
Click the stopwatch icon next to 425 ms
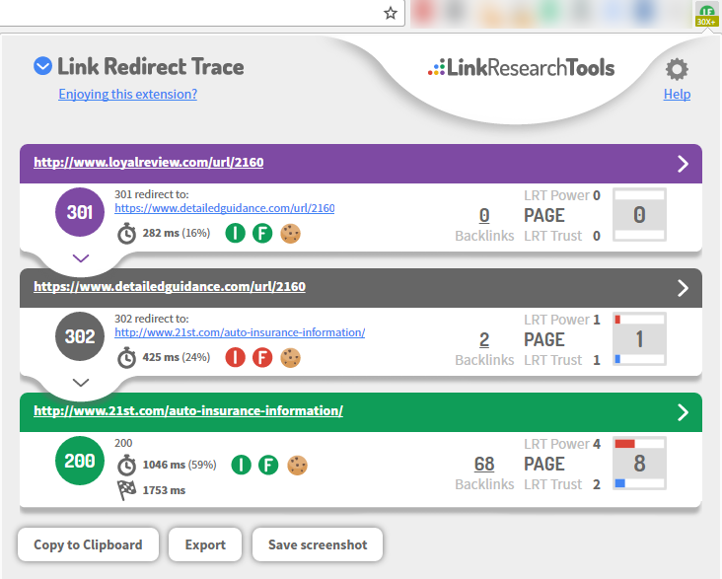click(x=126, y=358)
